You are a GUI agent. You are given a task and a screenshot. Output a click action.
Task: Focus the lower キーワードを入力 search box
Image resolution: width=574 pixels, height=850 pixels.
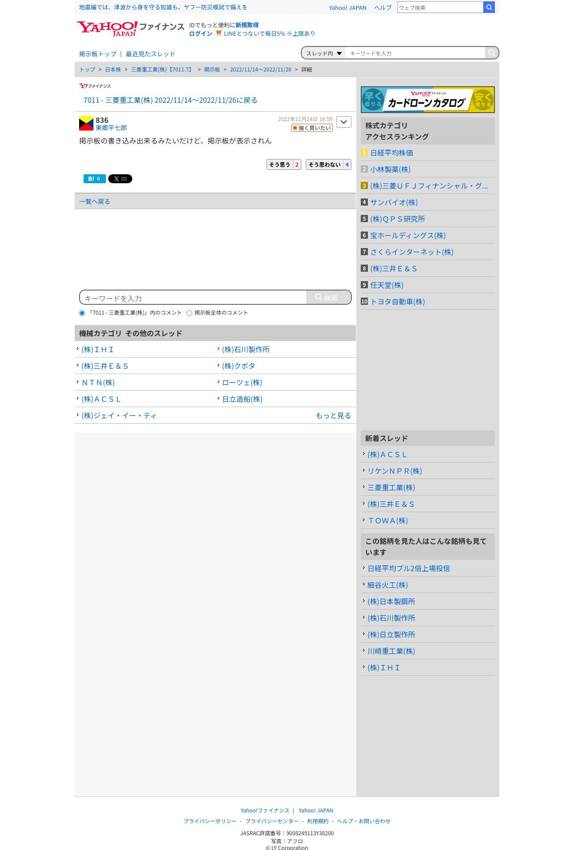[193, 298]
